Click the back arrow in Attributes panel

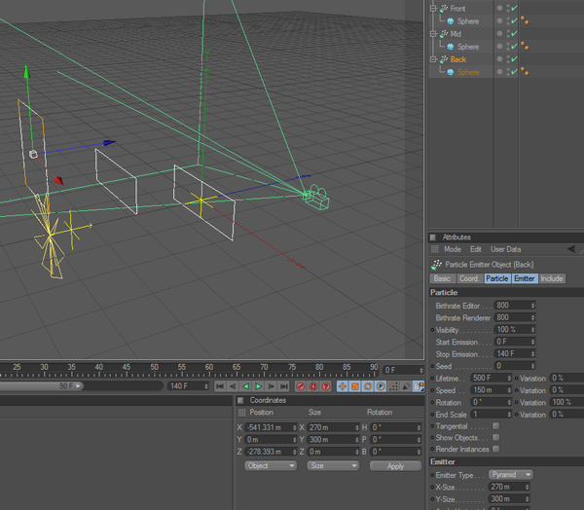570,249
